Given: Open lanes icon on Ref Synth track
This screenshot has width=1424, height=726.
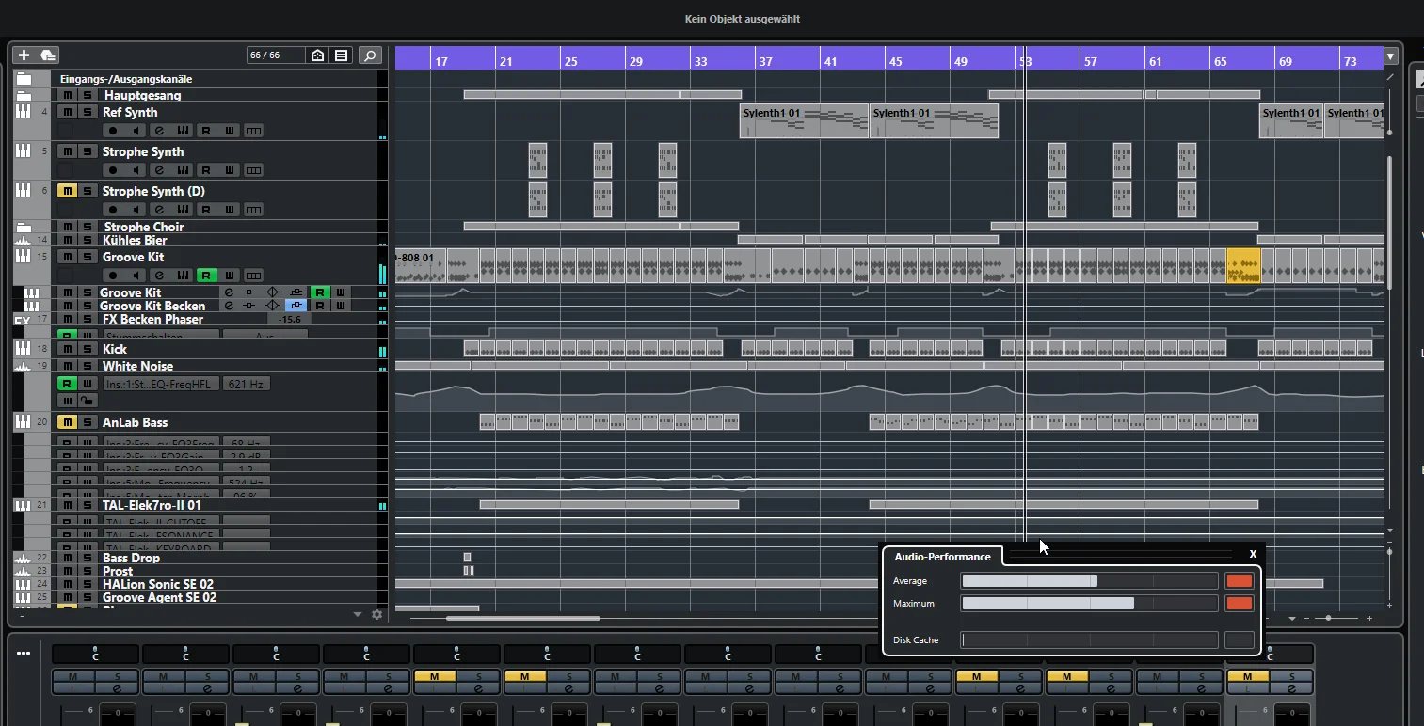Looking at the screenshot, I should (x=253, y=131).
